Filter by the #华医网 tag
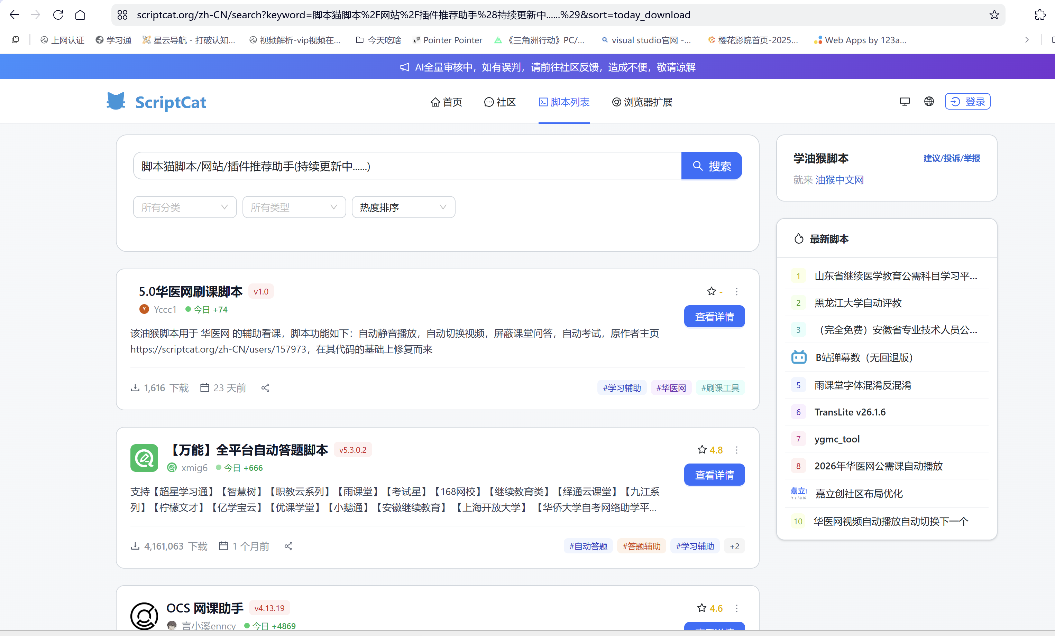Screen dimensions: 1055x636 point(671,388)
